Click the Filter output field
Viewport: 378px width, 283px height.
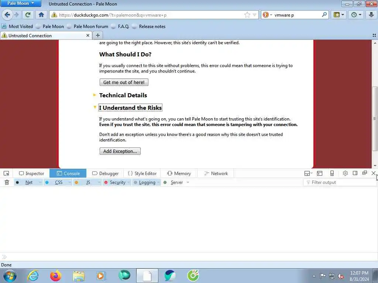pyautogui.click(x=340, y=182)
